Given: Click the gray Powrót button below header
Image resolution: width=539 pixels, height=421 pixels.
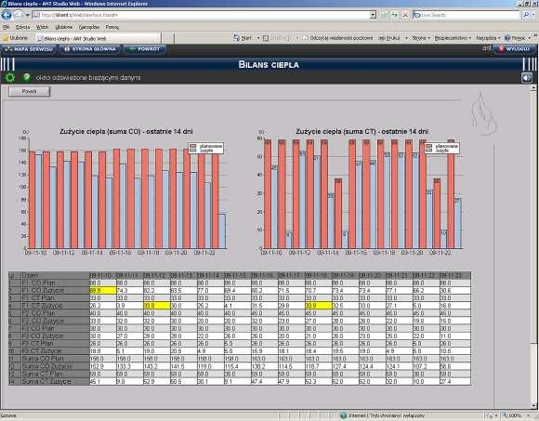Looking at the screenshot, I should (29, 91).
